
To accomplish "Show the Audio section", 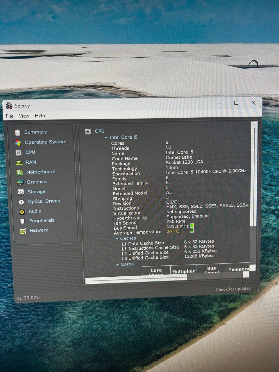I will [x=35, y=211].
